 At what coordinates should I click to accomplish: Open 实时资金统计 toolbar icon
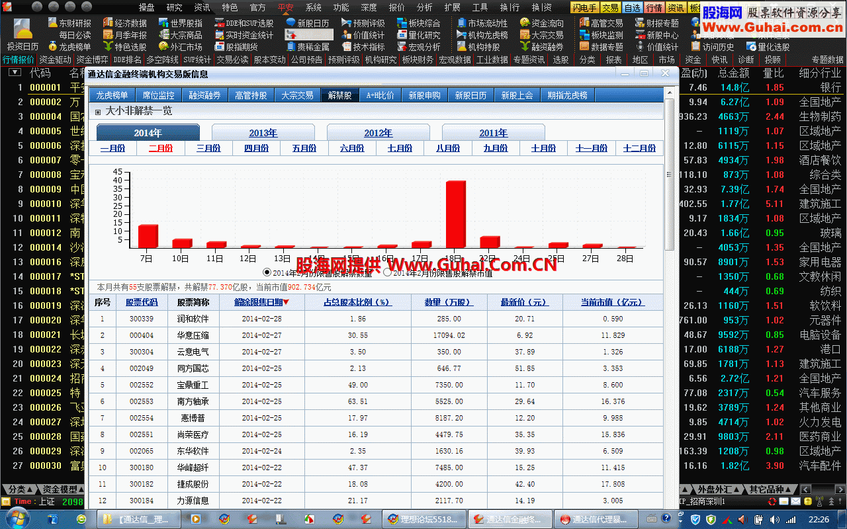click(244, 35)
